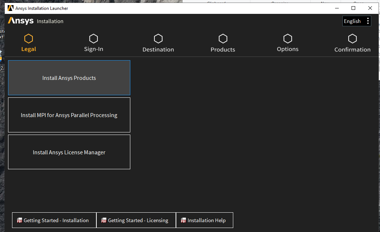Screen dimensions: 380x232
Task: Open the English language dropdown
Action: point(352,21)
